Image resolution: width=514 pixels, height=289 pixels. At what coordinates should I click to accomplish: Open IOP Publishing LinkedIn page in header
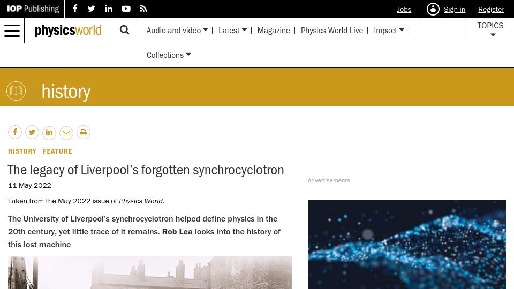(109, 9)
